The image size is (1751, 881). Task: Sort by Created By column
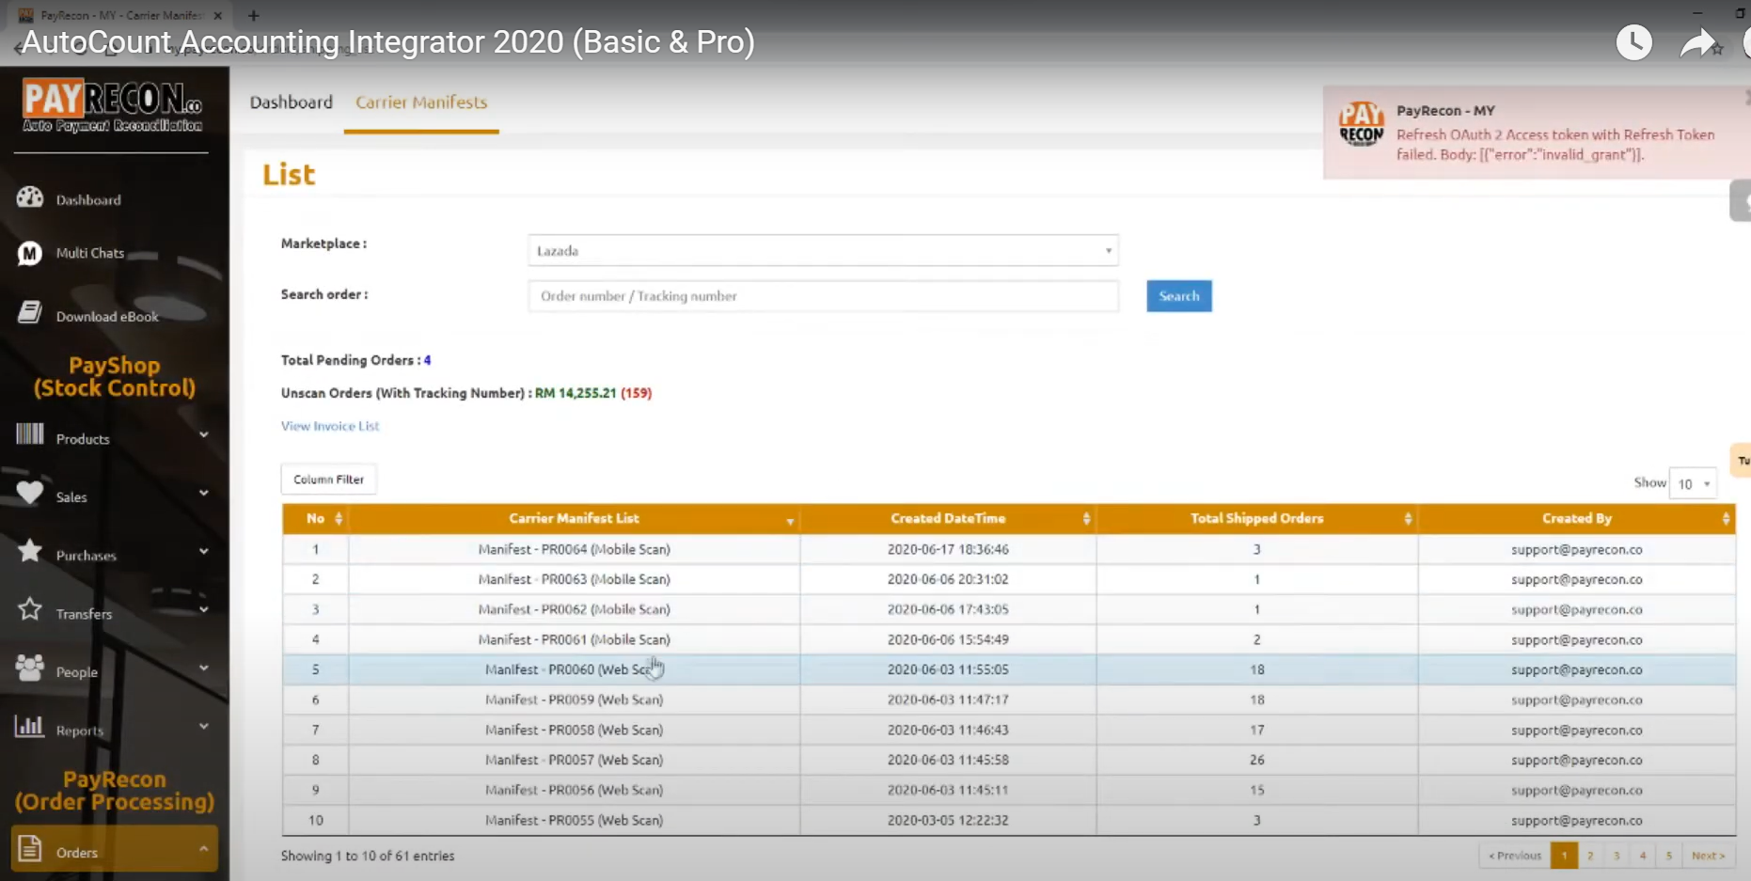1726,519
